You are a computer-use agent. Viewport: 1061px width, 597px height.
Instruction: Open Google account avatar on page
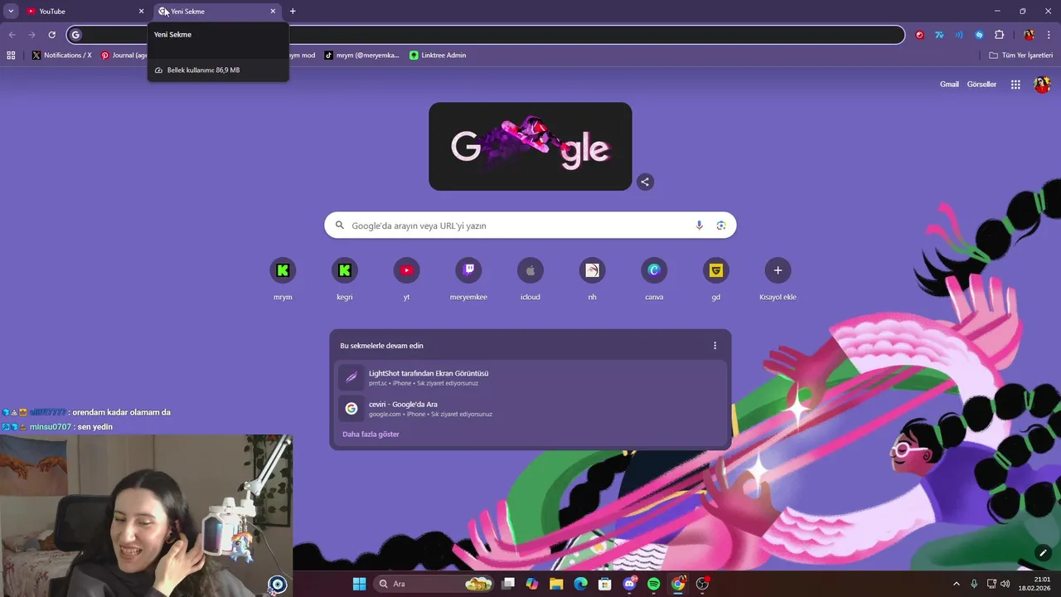click(1042, 85)
